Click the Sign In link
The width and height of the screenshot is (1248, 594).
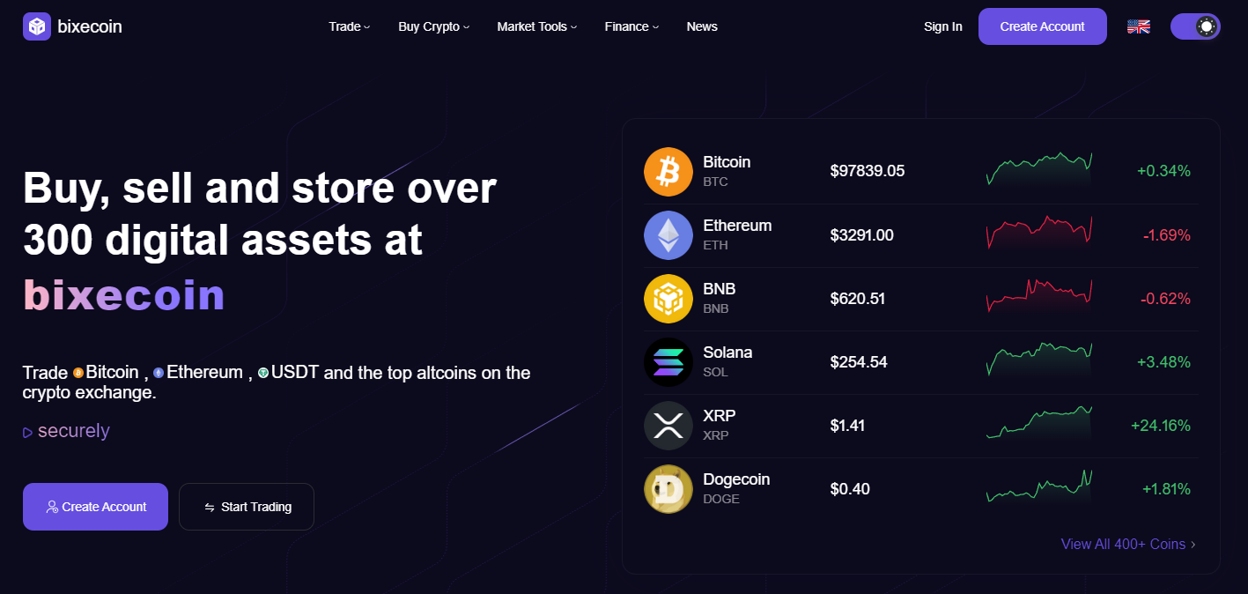pos(942,26)
